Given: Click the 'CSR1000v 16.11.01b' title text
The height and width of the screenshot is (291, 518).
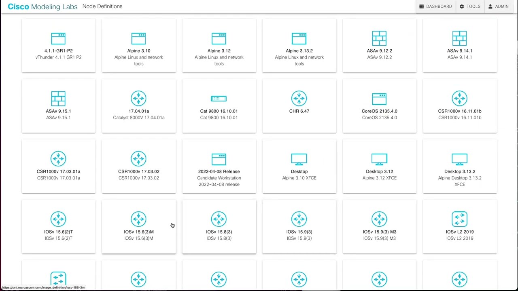Looking at the screenshot, I should click(460, 111).
